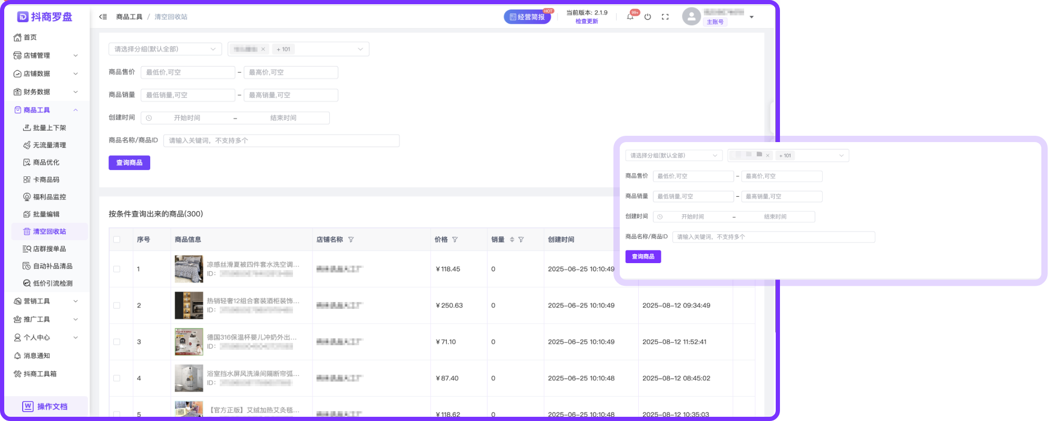Toggle fullscreen mode icon
This screenshot has height=421, width=1054.
[665, 17]
